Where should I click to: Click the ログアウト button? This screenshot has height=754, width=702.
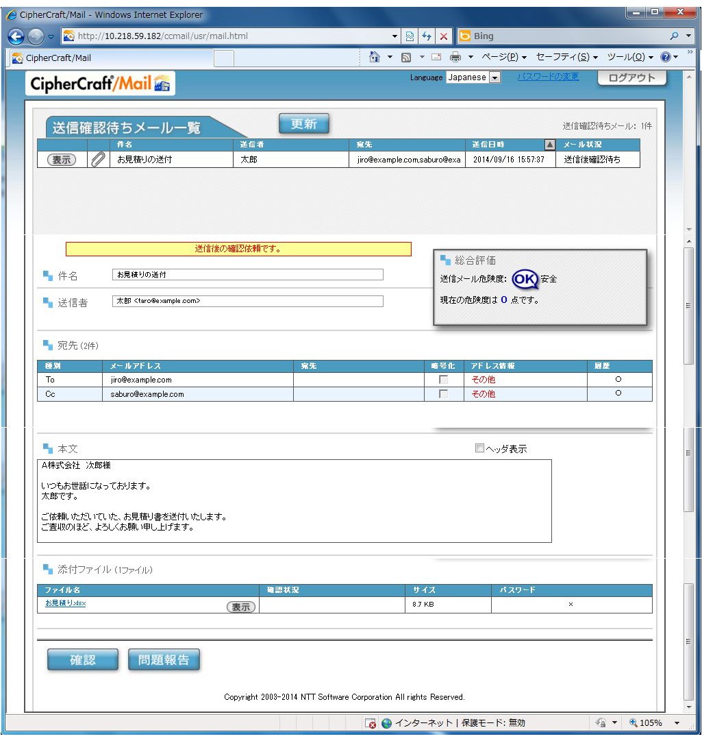point(632,78)
